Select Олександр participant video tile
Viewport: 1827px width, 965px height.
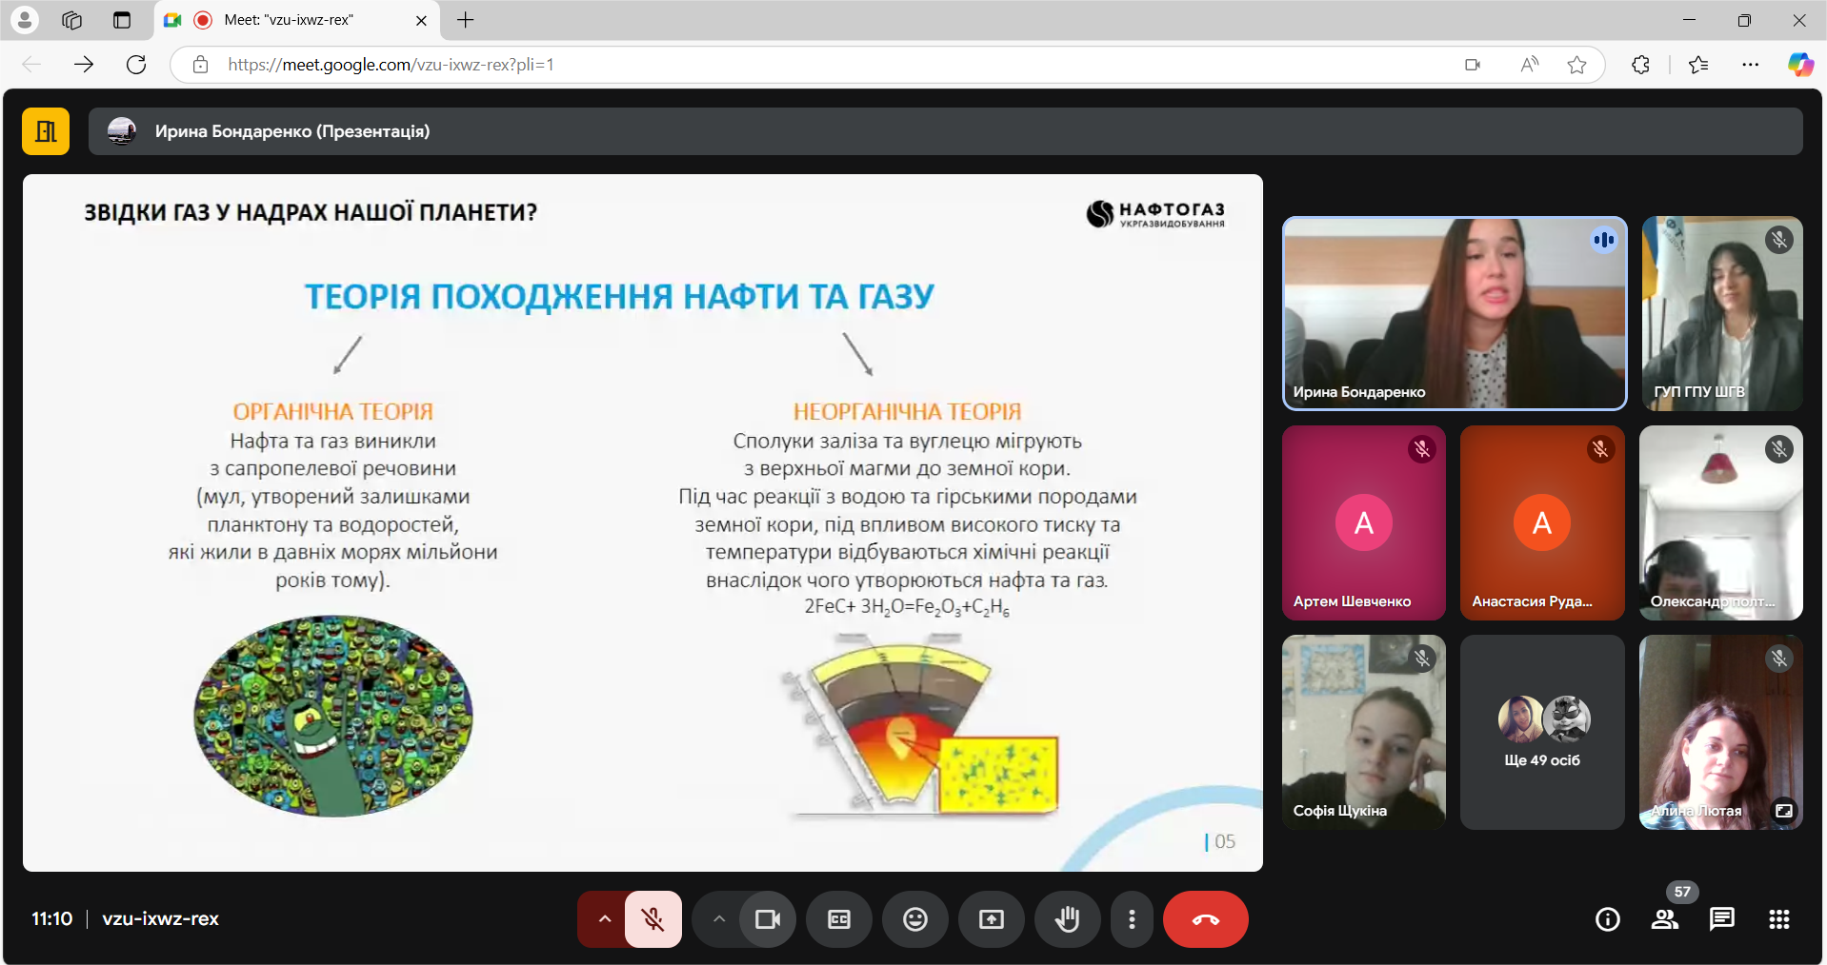point(1721,522)
